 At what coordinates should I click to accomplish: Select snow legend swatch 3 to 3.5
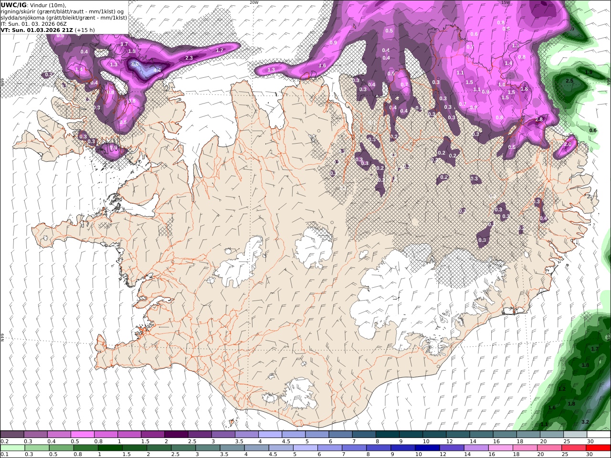pos(223,435)
